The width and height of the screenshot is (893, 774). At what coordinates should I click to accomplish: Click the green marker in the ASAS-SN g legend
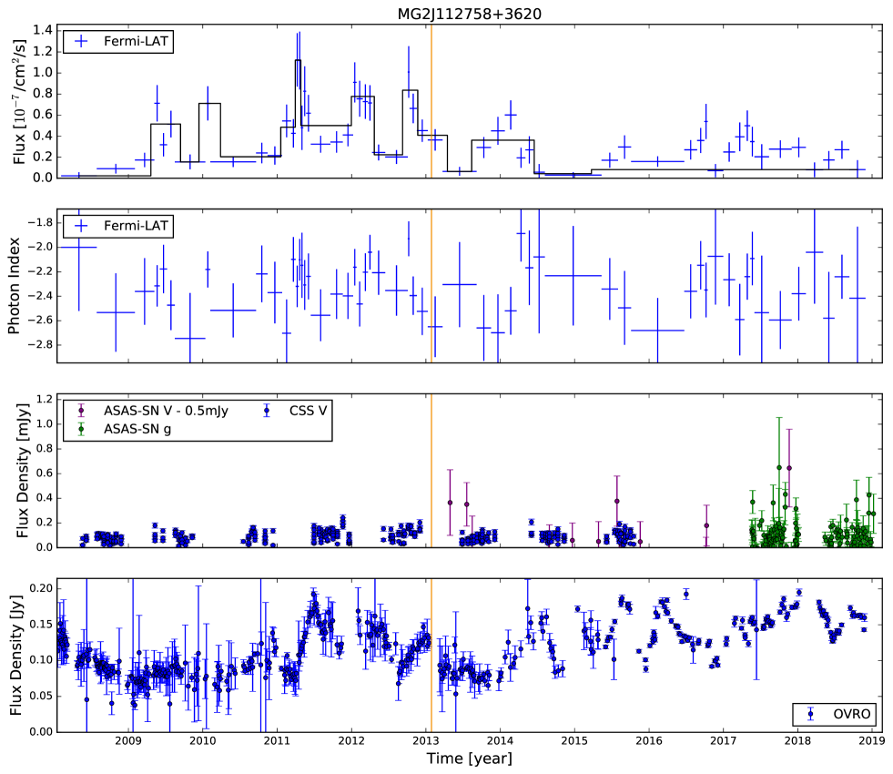point(81,429)
